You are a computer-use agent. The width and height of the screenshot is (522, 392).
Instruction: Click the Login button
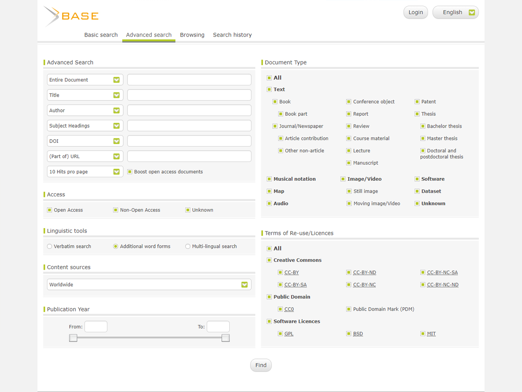pos(415,12)
